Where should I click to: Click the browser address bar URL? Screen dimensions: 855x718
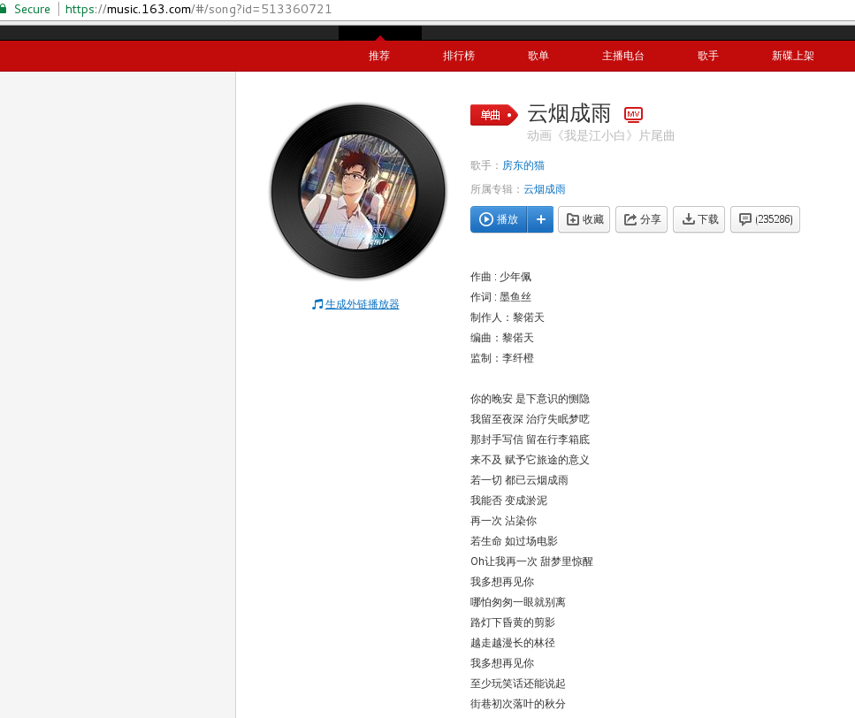click(198, 9)
